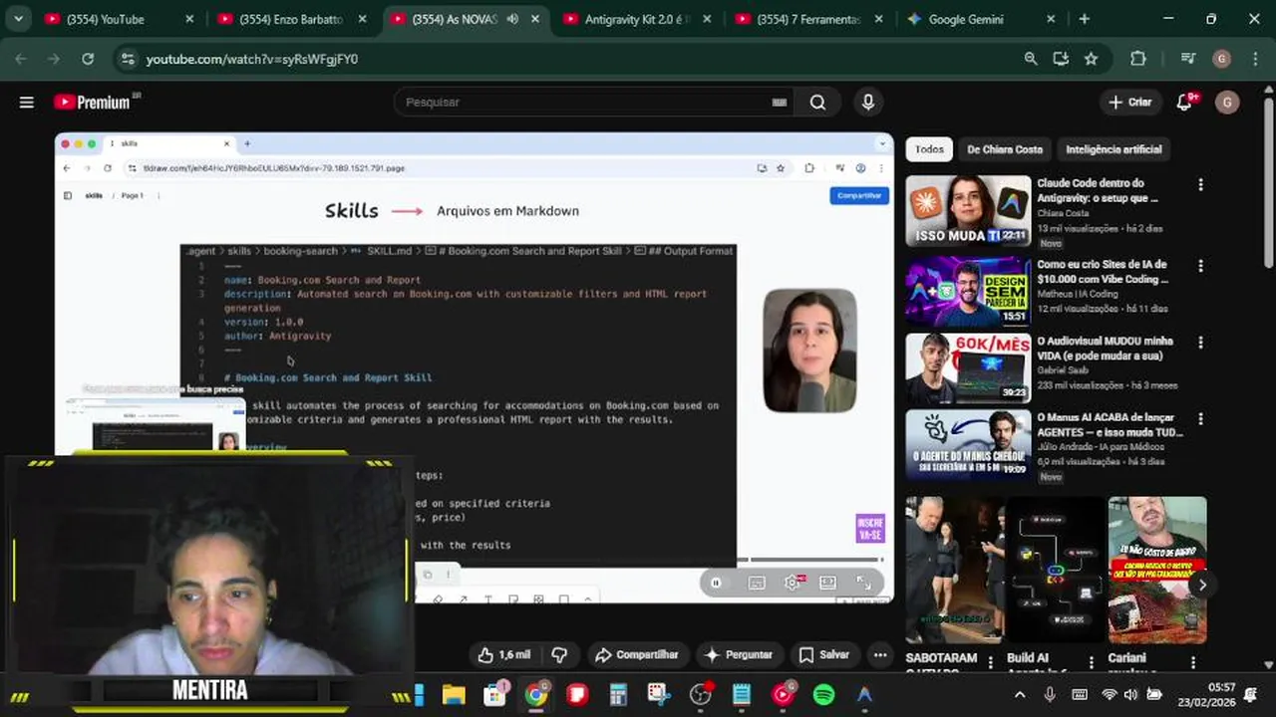Click the Perguntar button
The height and width of the screenshot is (717, 1276).
coord(739,655)
